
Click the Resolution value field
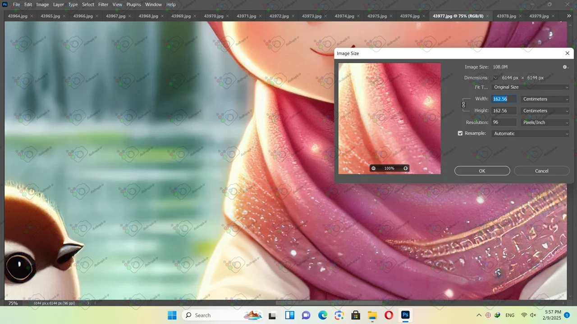[504, 122]
